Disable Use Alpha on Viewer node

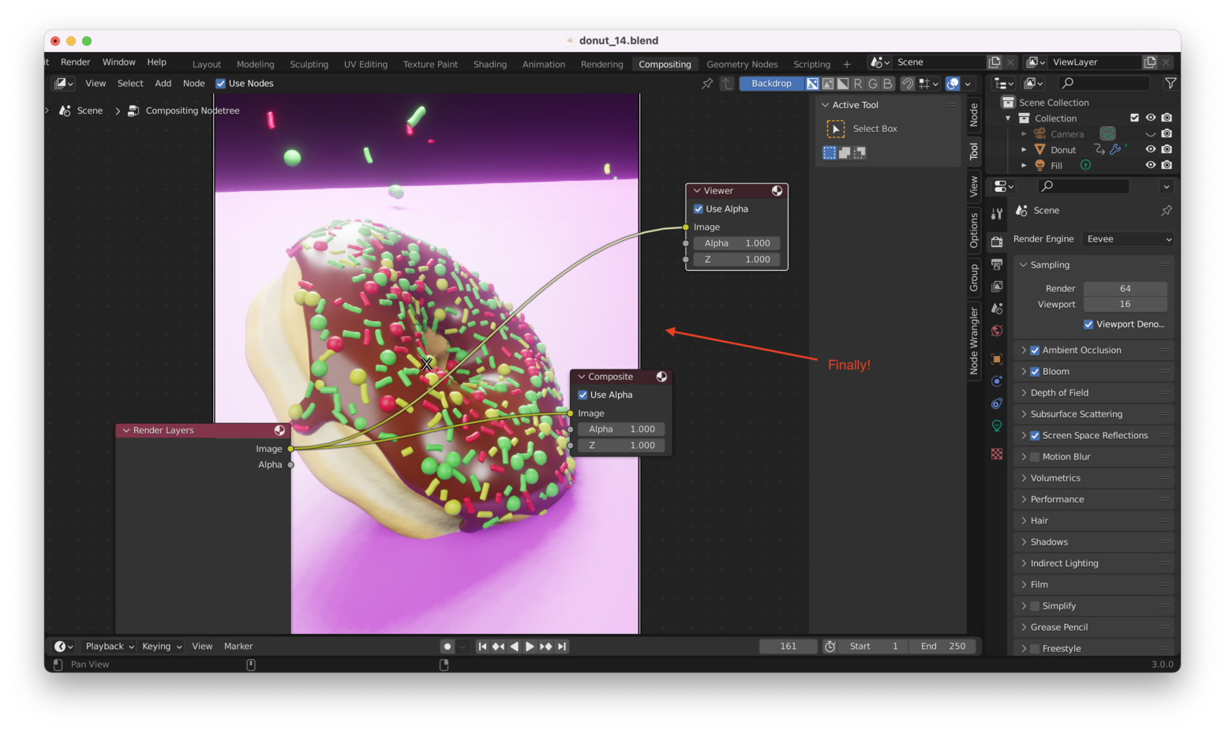[x=699, y=209]
